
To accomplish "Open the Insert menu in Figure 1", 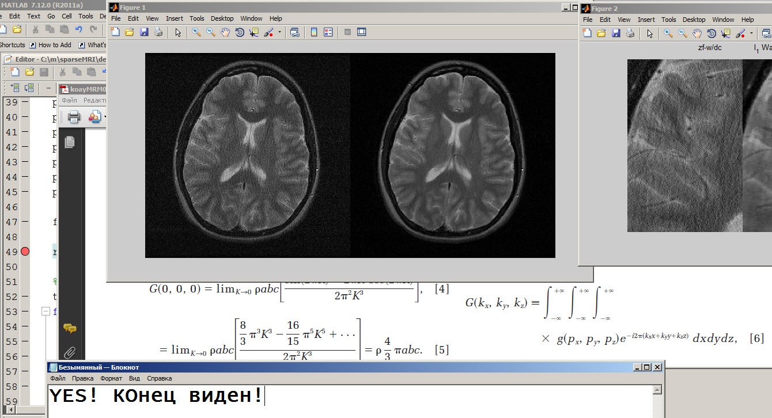I will coord(175,18).
